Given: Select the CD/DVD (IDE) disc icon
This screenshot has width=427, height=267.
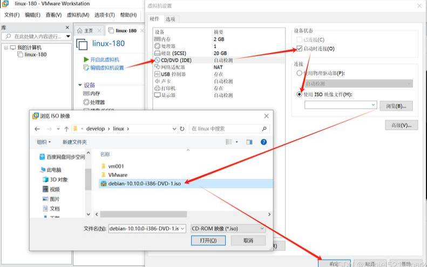Looking at the screenshot, I should point(158,61).
